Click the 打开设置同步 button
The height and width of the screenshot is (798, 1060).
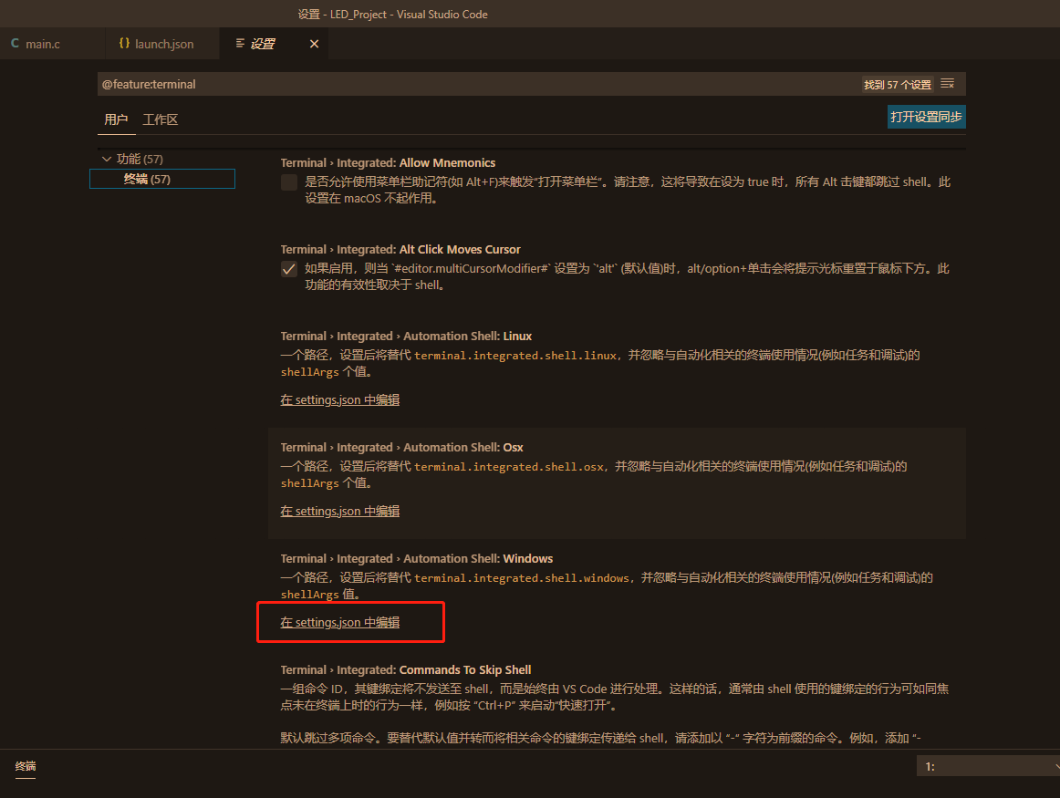pos(926,117)
